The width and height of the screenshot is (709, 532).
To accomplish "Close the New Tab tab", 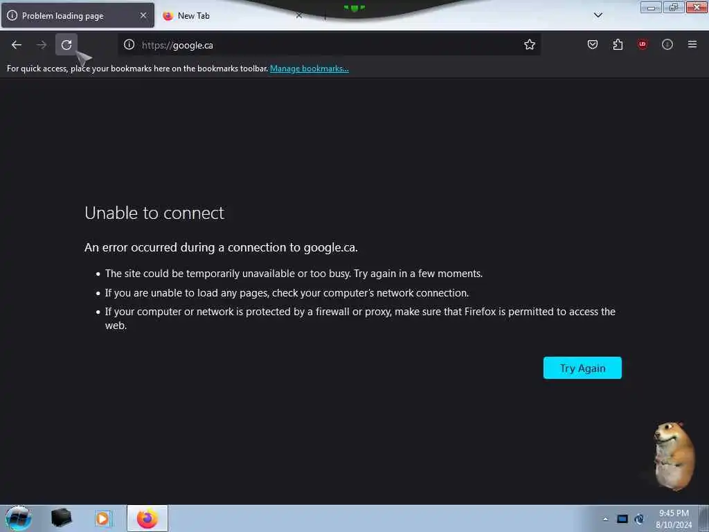I will (x=299, y=15).
